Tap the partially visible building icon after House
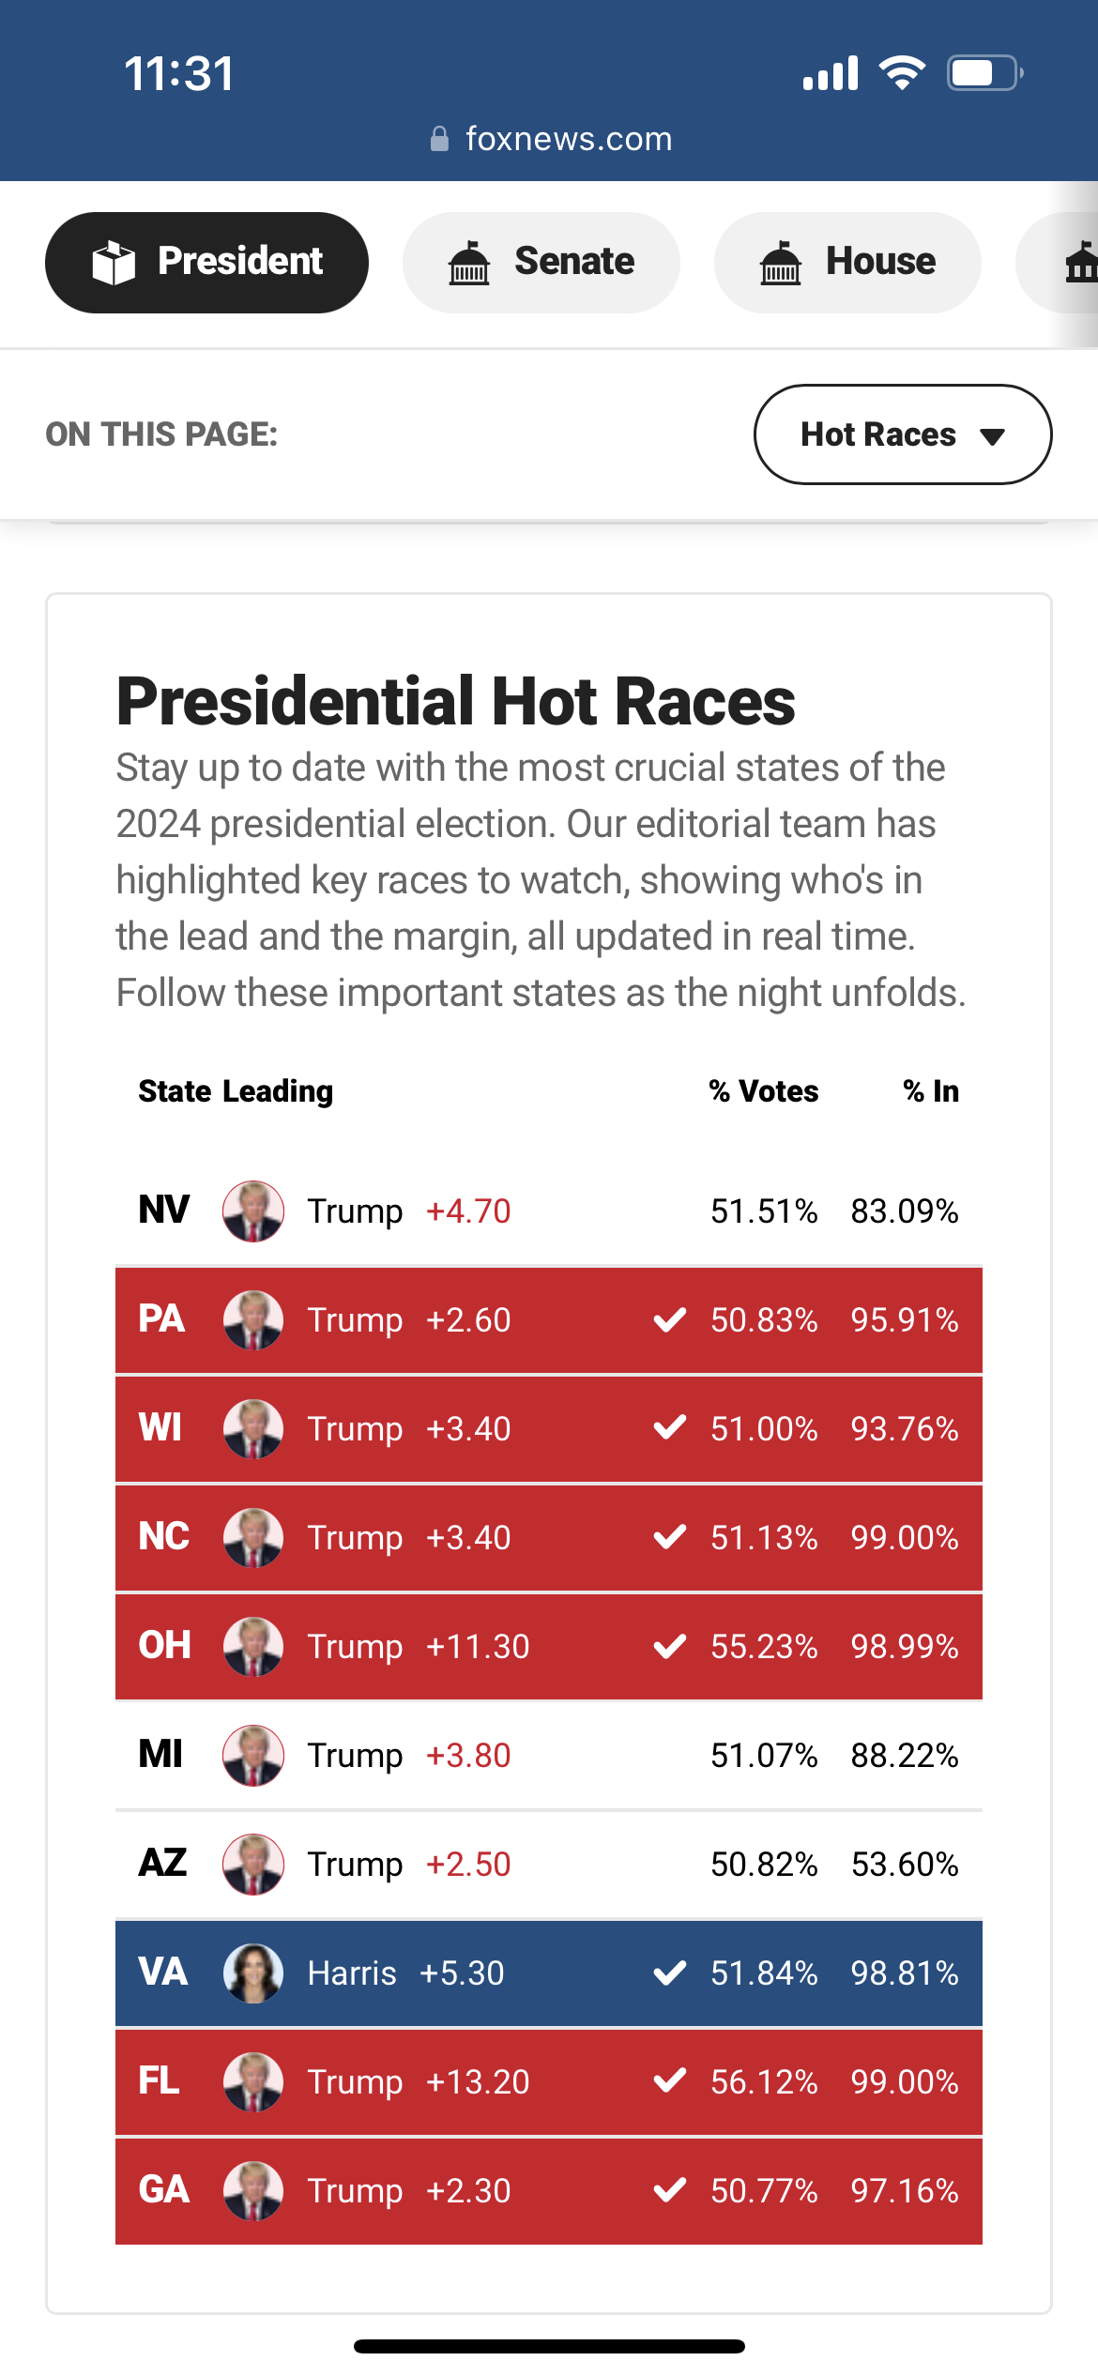1098x2376 pixels. pyautogui.click(x=1080, y=262)
